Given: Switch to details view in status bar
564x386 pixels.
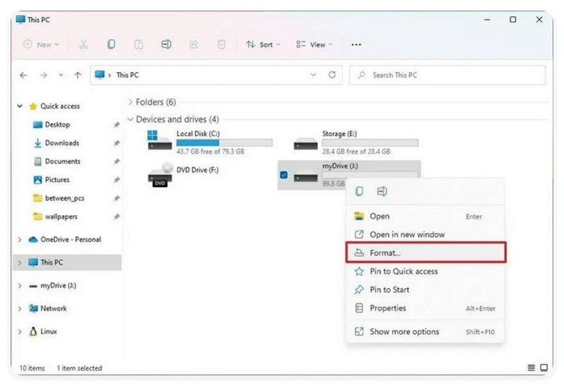Looking at the screenshot, I should click(x=531, y=367).
